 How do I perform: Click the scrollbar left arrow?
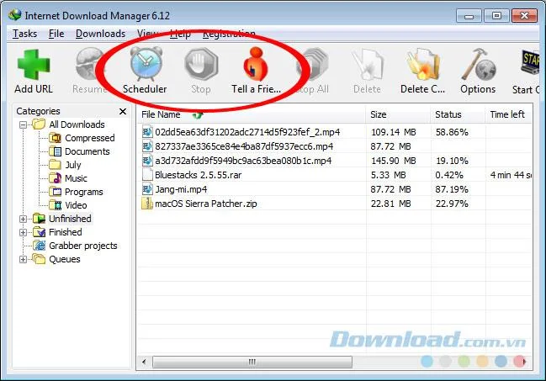tap(144, 362)
